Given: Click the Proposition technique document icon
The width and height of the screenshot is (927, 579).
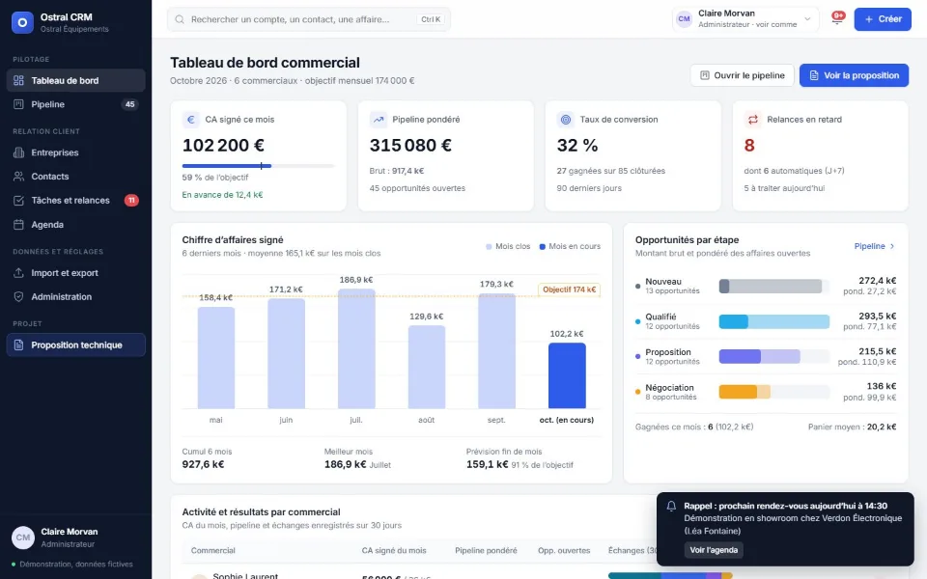Looking at the screenshot, I should (x=19, y=345).
